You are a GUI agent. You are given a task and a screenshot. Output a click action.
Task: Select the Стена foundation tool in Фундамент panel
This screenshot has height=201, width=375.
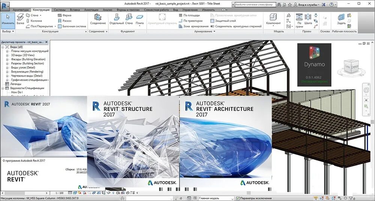tap(129, 19)
